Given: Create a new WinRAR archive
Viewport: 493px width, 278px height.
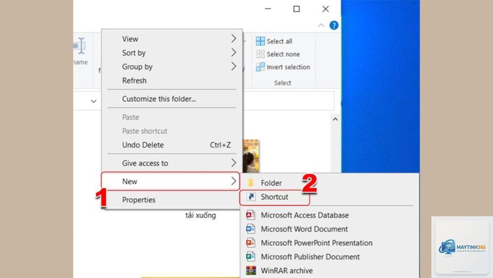Looking at the screenshot, I should coord(329,271).
